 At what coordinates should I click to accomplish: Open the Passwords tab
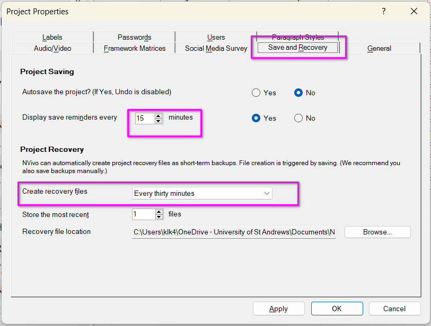[134, 37]
